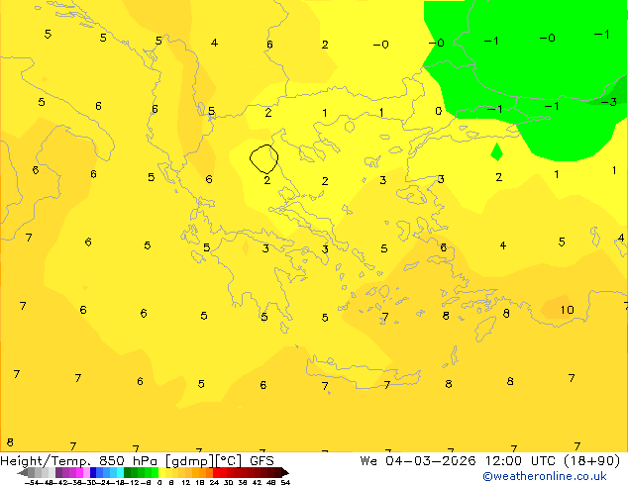
Task: Click the black closed contour circle over northern Greece
Action: click(263, 158)
